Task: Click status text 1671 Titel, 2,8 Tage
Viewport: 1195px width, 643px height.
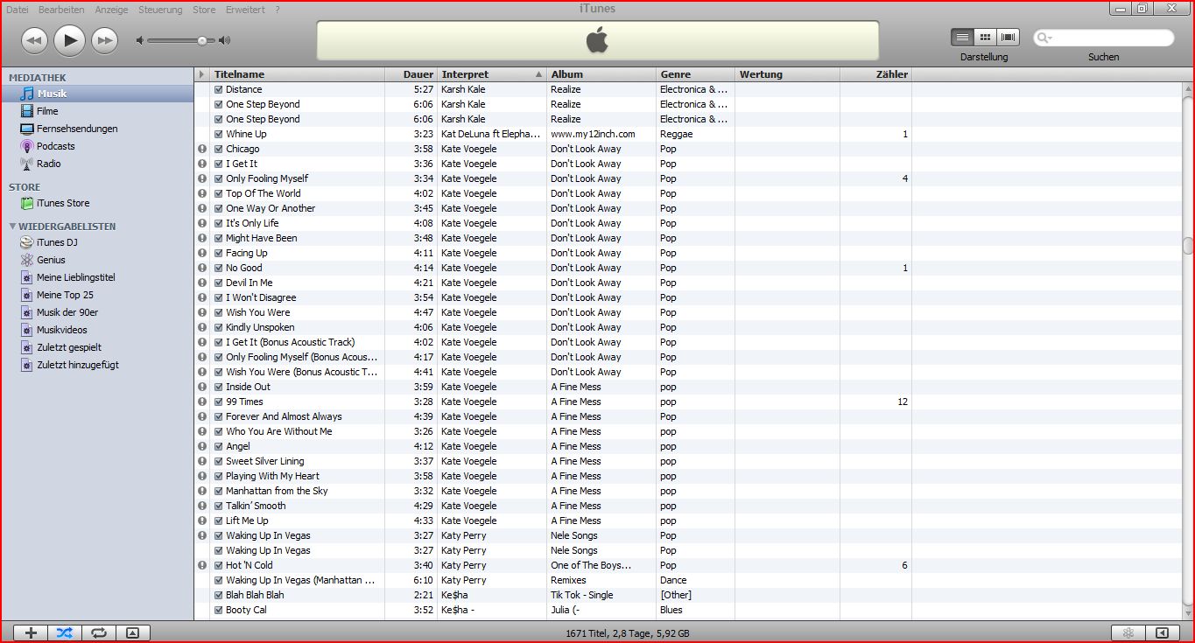Action: pos(627,633)
